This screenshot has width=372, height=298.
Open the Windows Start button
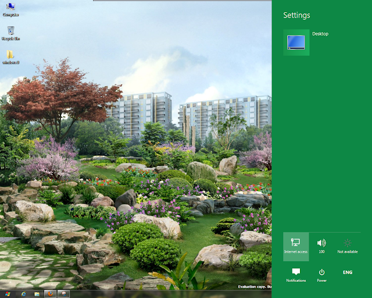(8, 294)
